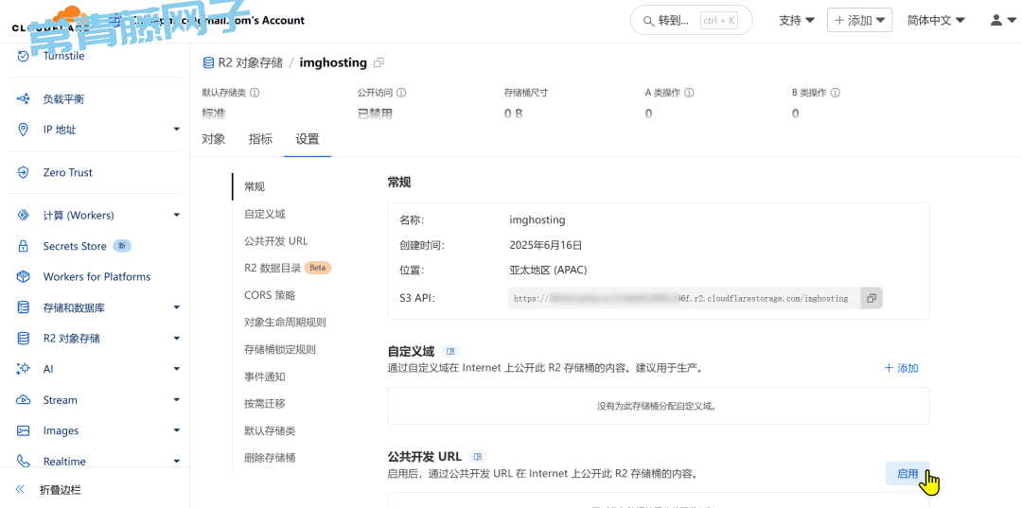Click the Secrets Store lock icon
Viewport: 1022px width, 508px height.
pos(23,246)
